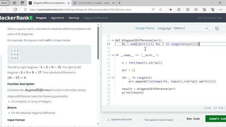Screen dimensions: 226x127
Task: Collapse the def diagonalDifference fold arrow
Action: (x=113, y=40)
